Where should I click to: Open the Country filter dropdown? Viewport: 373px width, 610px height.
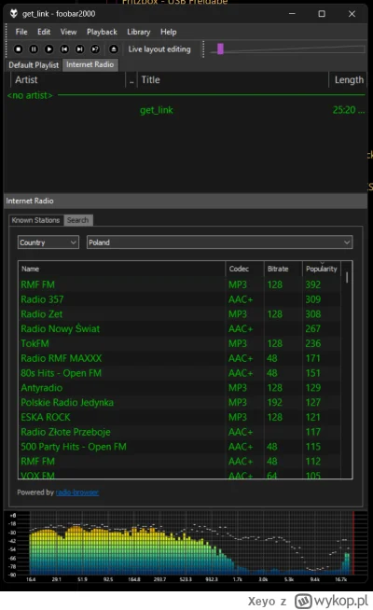click(x=48, y=243)
